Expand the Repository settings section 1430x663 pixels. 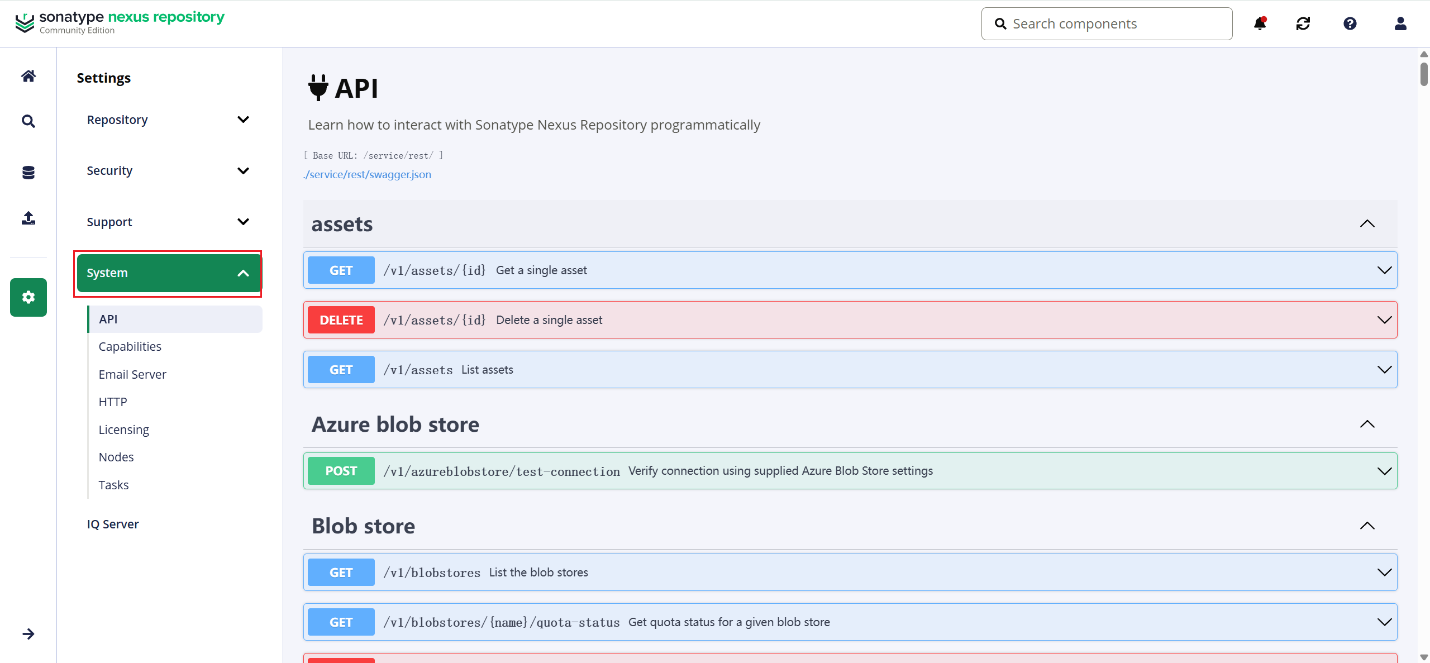(x=168, y=120)
